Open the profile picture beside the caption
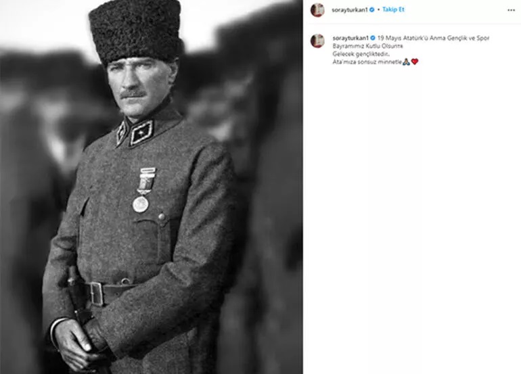Image resolution: width=521 pixels, height=374 pixels. pyautogui.click(x=317, y=41)
